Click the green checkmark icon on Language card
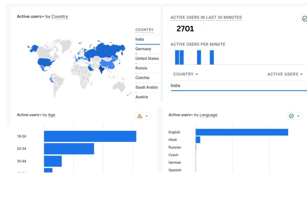This screenshot has height=217, width=307. (x=291, y=116)
